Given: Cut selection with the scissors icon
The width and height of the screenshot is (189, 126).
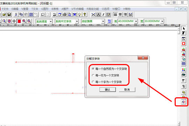Looking at the screenshot, I should (16, 15).
